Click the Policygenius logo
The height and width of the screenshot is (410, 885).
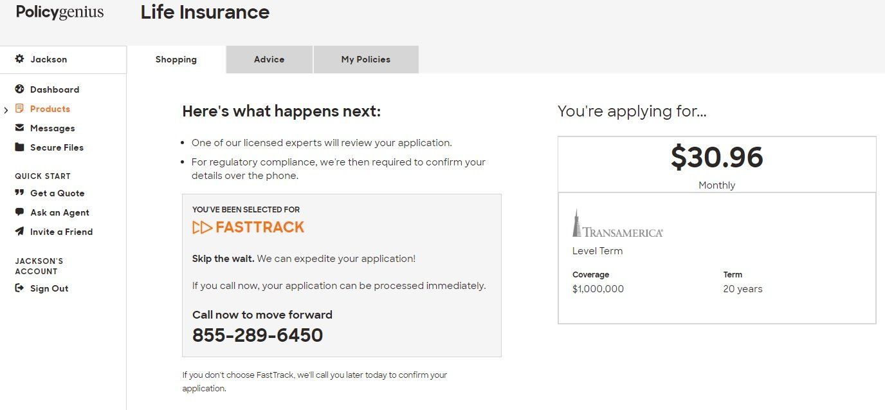point(60,12)
